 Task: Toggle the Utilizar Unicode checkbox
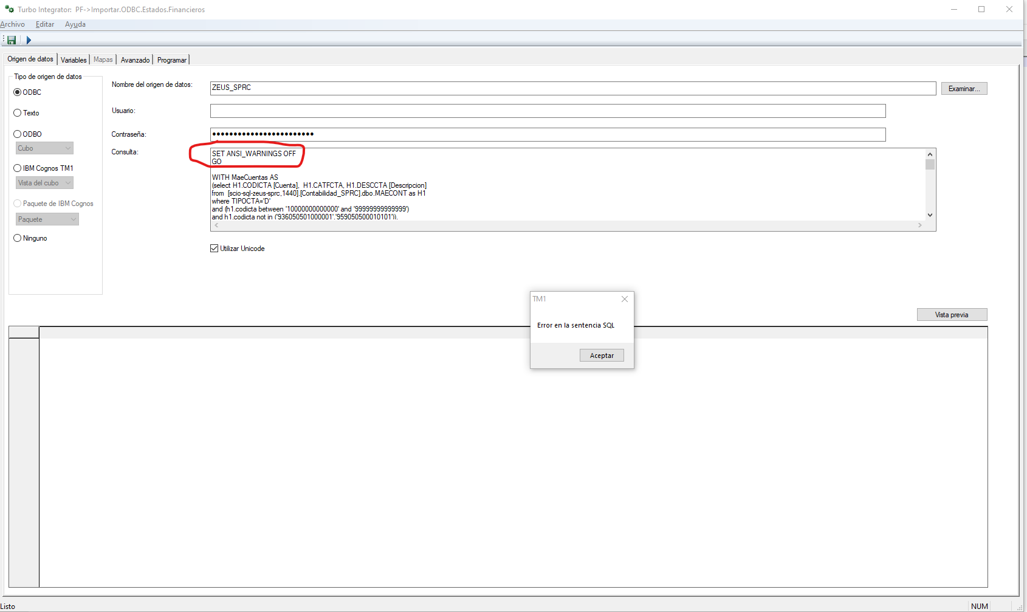(x=215, y=249)
